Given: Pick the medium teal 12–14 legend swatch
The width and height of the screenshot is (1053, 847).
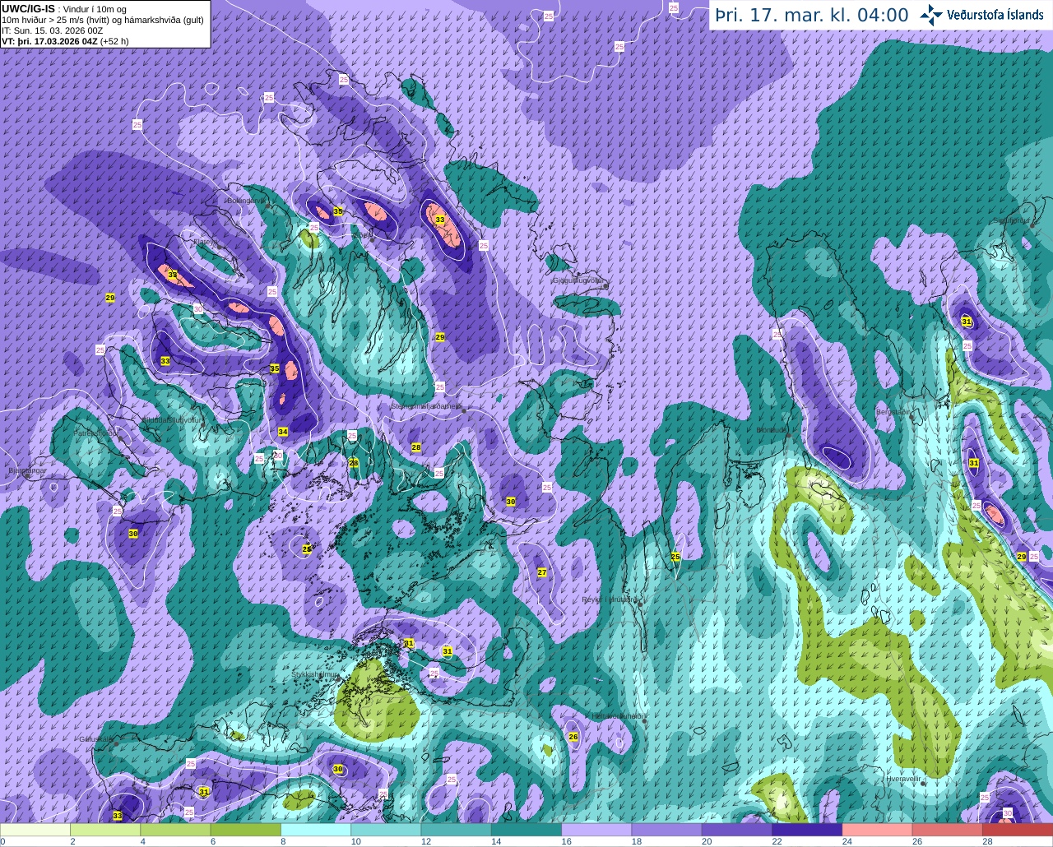Looking at the screenshot, I should (x=457, y=830).
